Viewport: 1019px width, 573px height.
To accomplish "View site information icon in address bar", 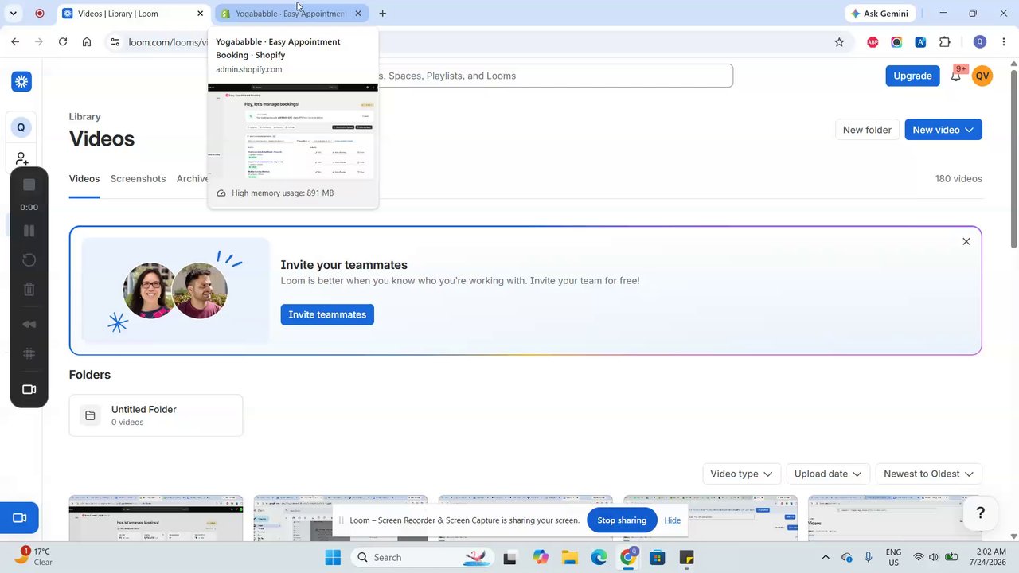I will click(115, 42).
